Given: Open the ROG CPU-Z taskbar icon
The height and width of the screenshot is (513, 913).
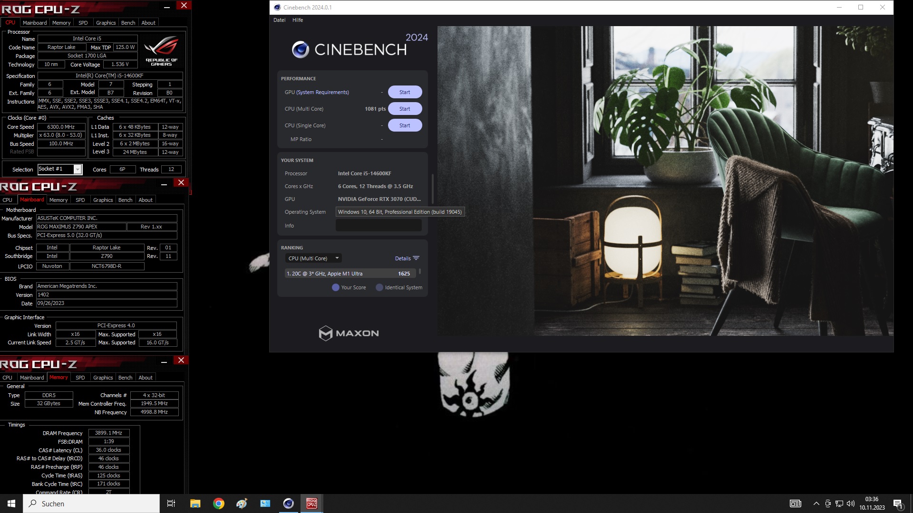Looking at the screenshot, I should (x=311, y=503).
